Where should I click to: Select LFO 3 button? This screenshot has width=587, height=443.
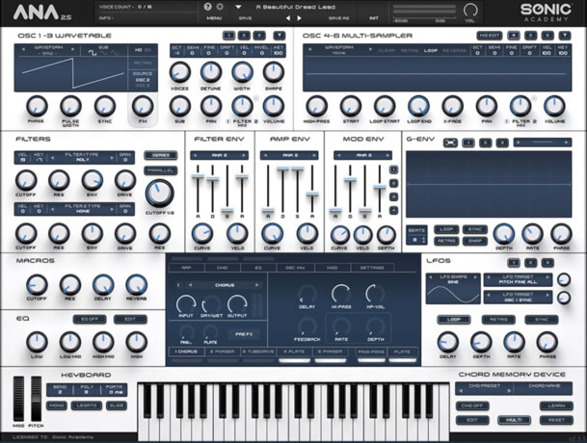click(x=547, y=263)
